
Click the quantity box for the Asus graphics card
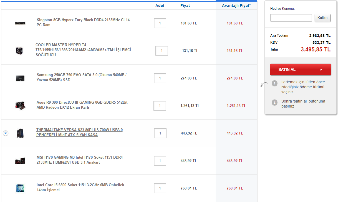click(x=160, y=106)
